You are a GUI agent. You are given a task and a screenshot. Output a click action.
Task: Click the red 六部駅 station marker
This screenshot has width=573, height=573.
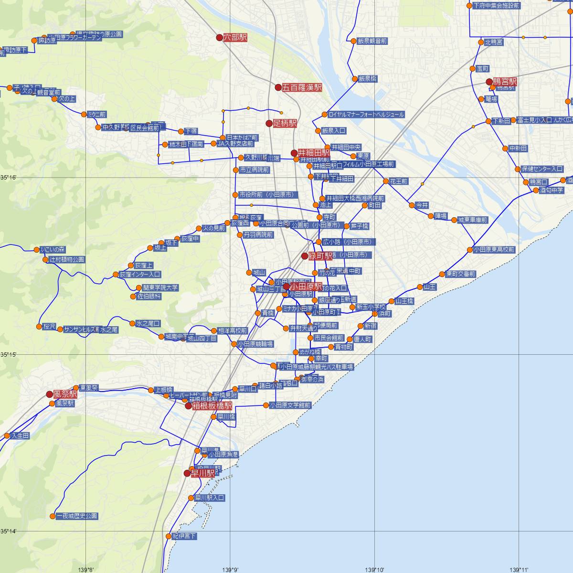[219, 37]
